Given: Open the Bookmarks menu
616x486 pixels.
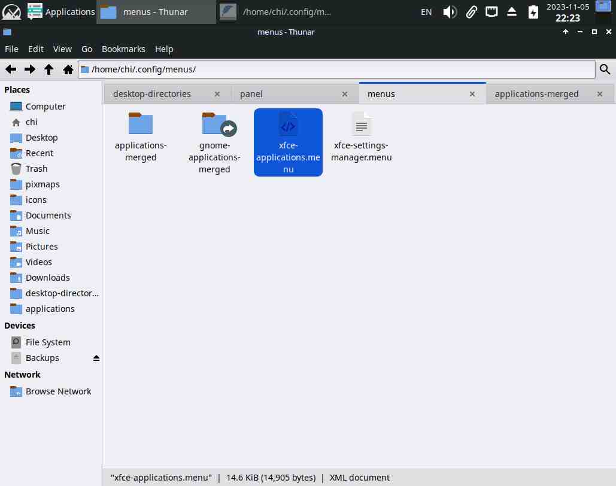Looking at the screenshot, I should (x=123, y=49).
